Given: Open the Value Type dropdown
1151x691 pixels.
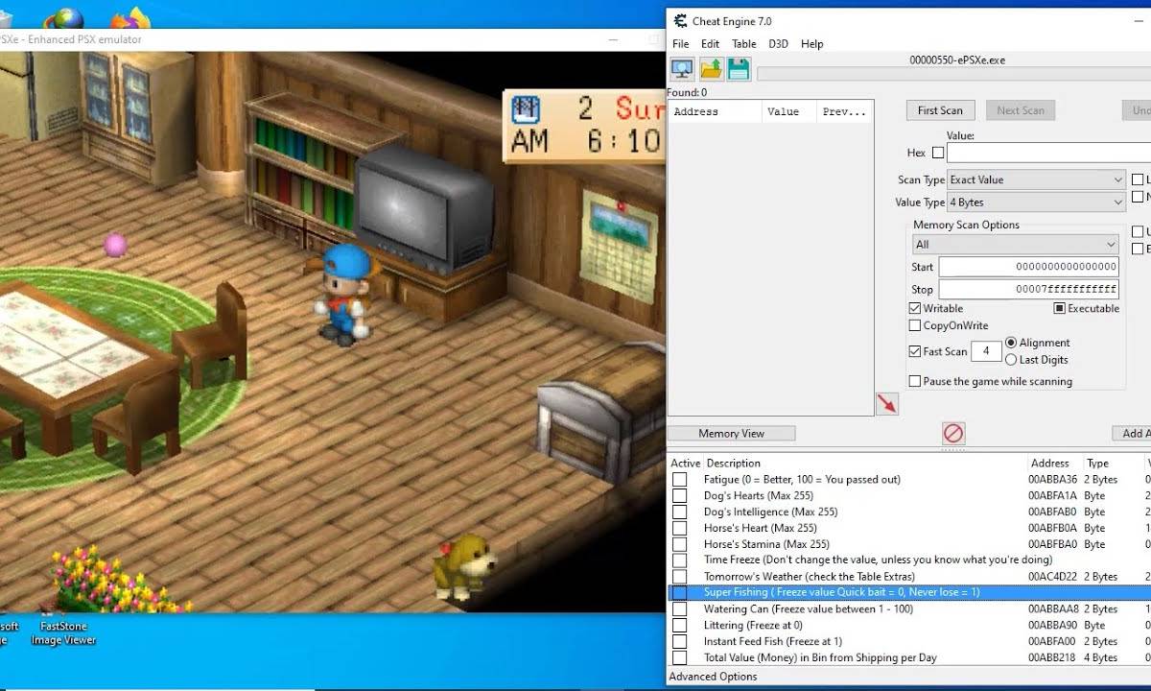Looking at the screenshot, I should (x=1036, y=203).
